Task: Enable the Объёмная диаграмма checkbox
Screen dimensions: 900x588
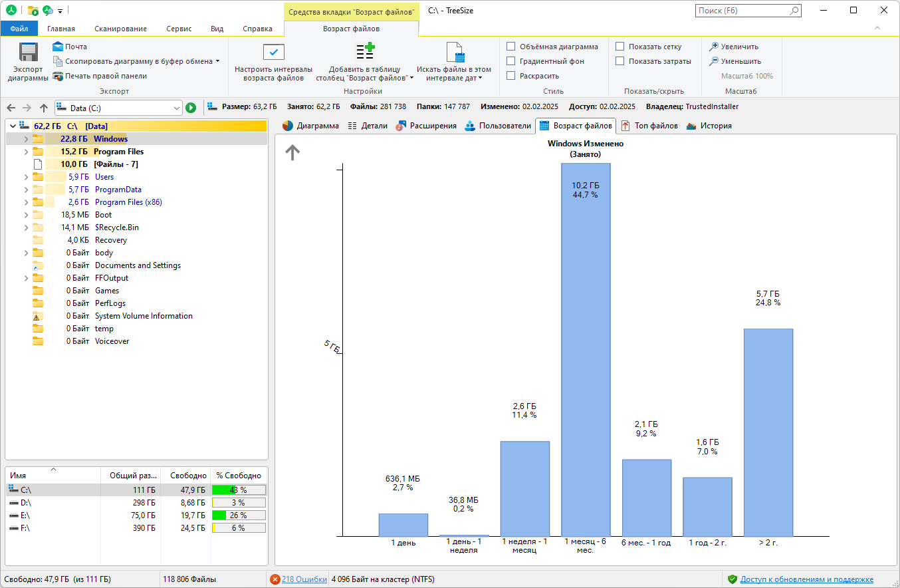Action: tap(510, 47)
